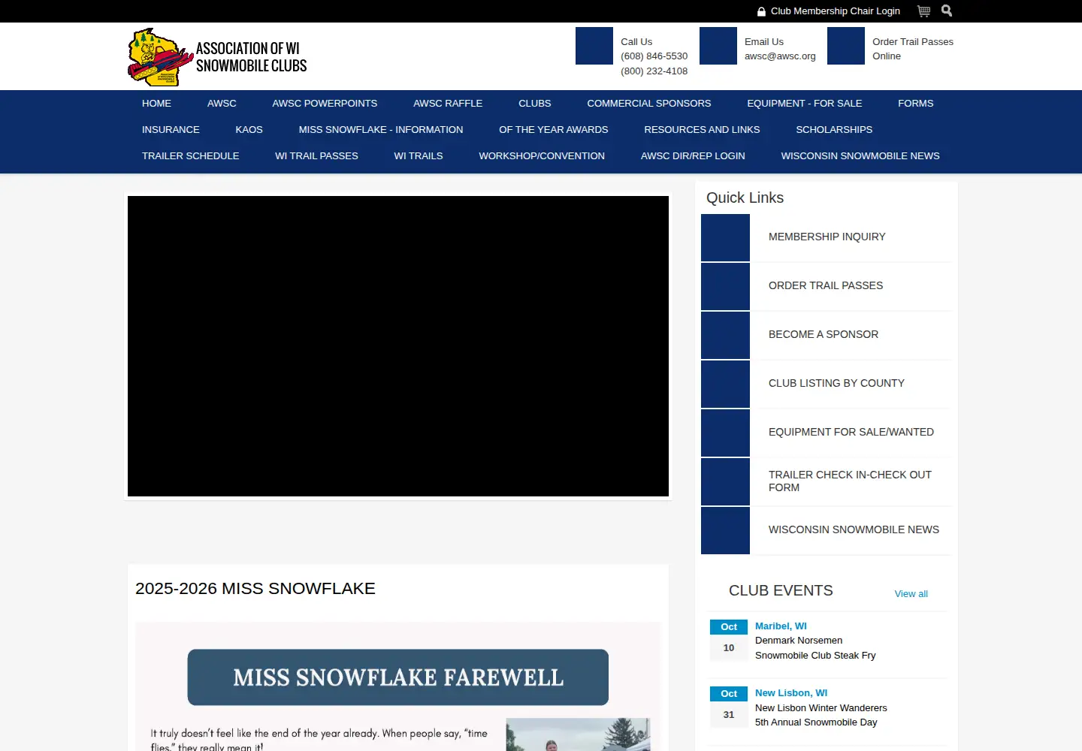Open the FORMS menu item
The height and width of the screenshot is (751, 1082).
click(916, 104)
